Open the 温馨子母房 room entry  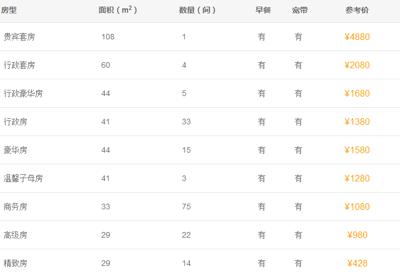23,179
